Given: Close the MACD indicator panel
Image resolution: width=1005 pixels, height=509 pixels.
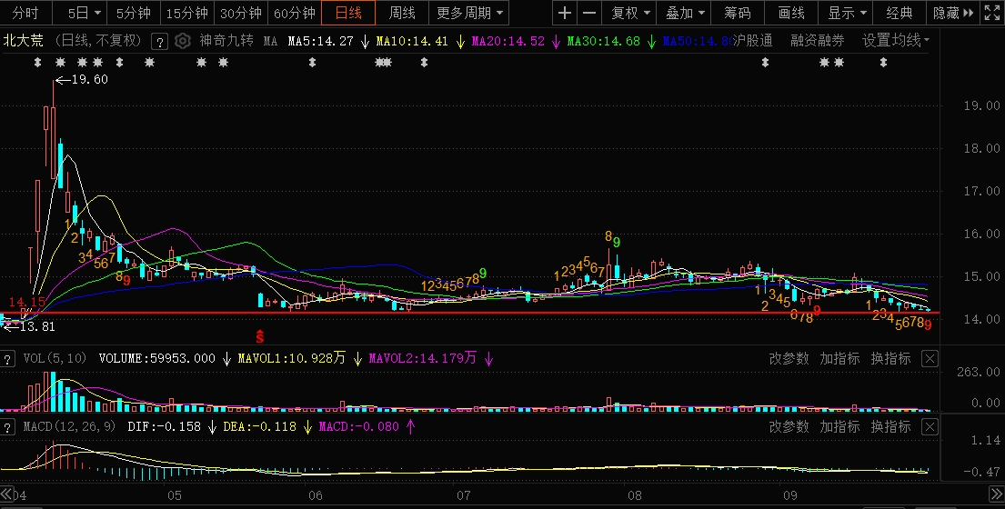Looking at the screenshot, I should [930, 427].
